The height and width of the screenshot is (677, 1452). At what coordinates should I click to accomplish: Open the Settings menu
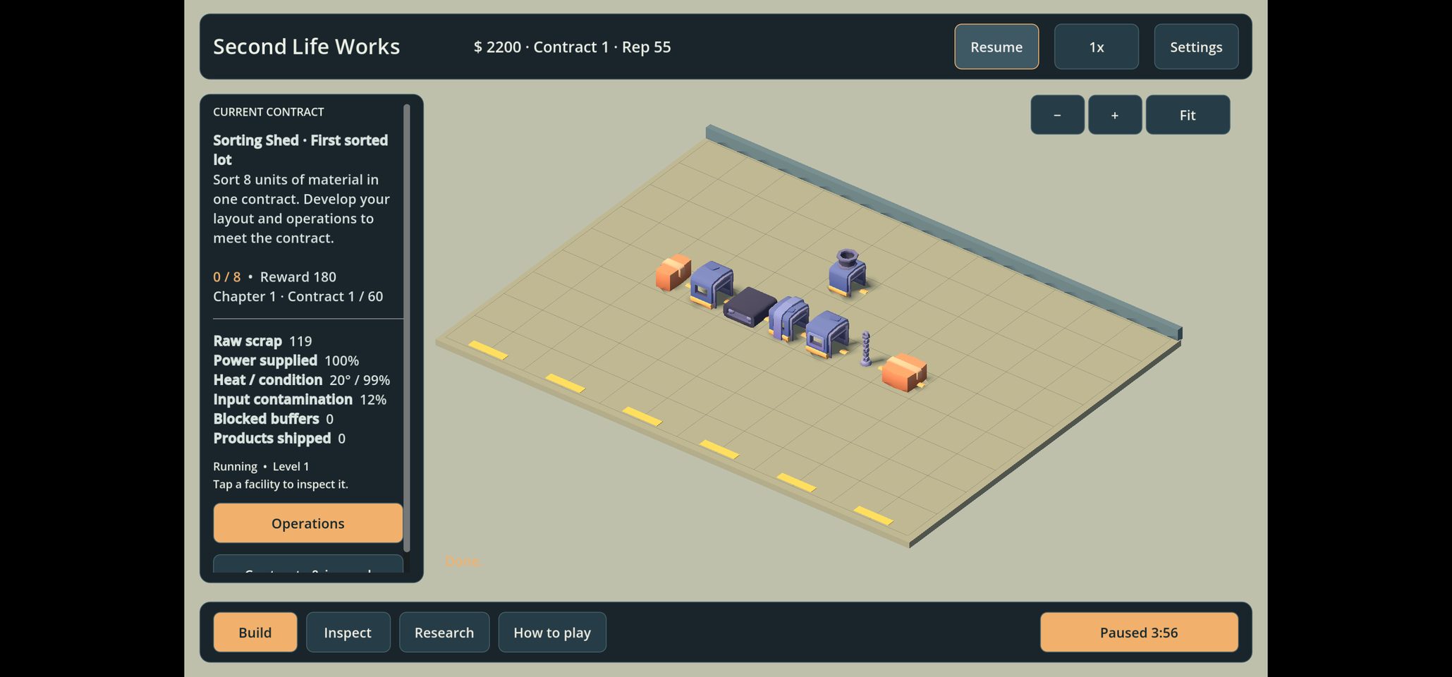coord(1195,47)
